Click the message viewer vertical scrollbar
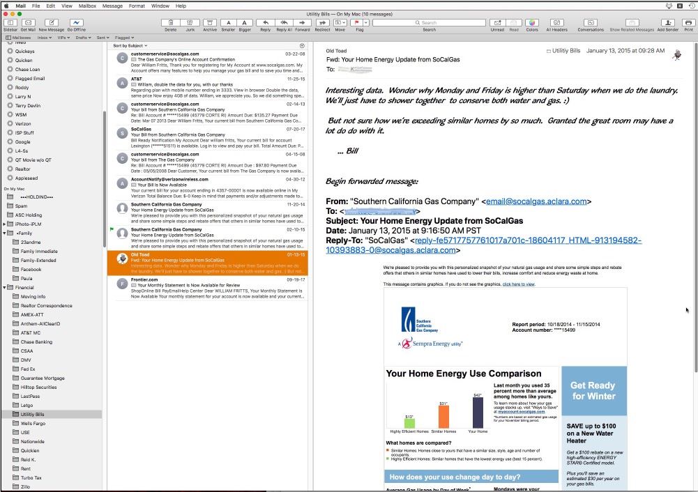 (x=695, y=207)
